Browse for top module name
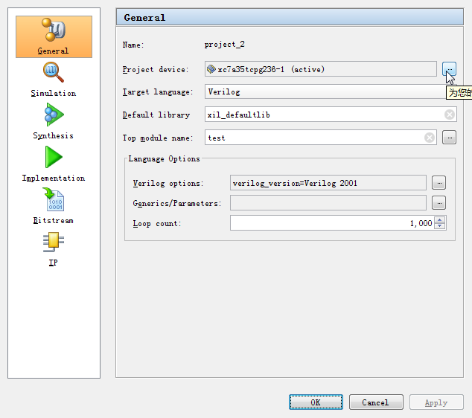This screenshot has width=472, height=418. tap(449, 138)
